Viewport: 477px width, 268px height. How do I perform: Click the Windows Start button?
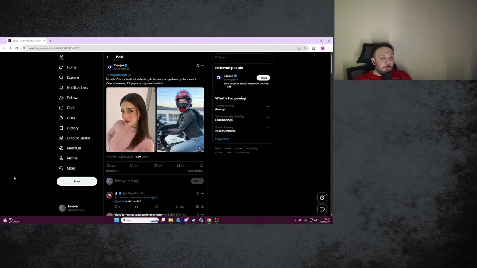pyautogui.click(x=117, y=220)
